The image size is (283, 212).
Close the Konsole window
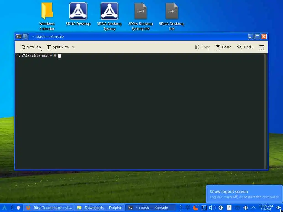[264, 37]
